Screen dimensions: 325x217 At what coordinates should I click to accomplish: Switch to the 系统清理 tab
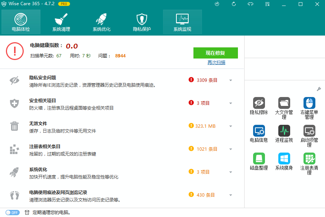(x=61, y=22)
